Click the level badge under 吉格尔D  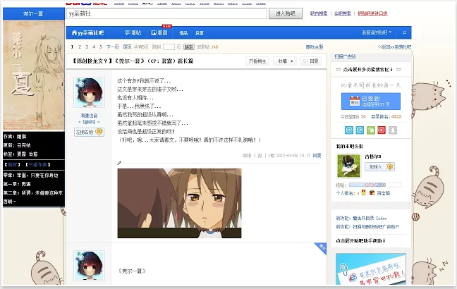point(379,166)
